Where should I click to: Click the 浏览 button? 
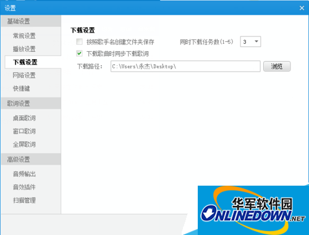[277, 66]
